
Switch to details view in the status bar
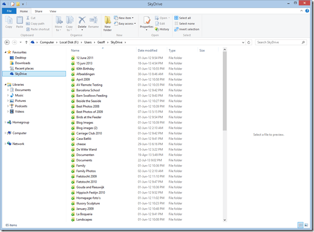pyautogui.click(x=300, y=225)
